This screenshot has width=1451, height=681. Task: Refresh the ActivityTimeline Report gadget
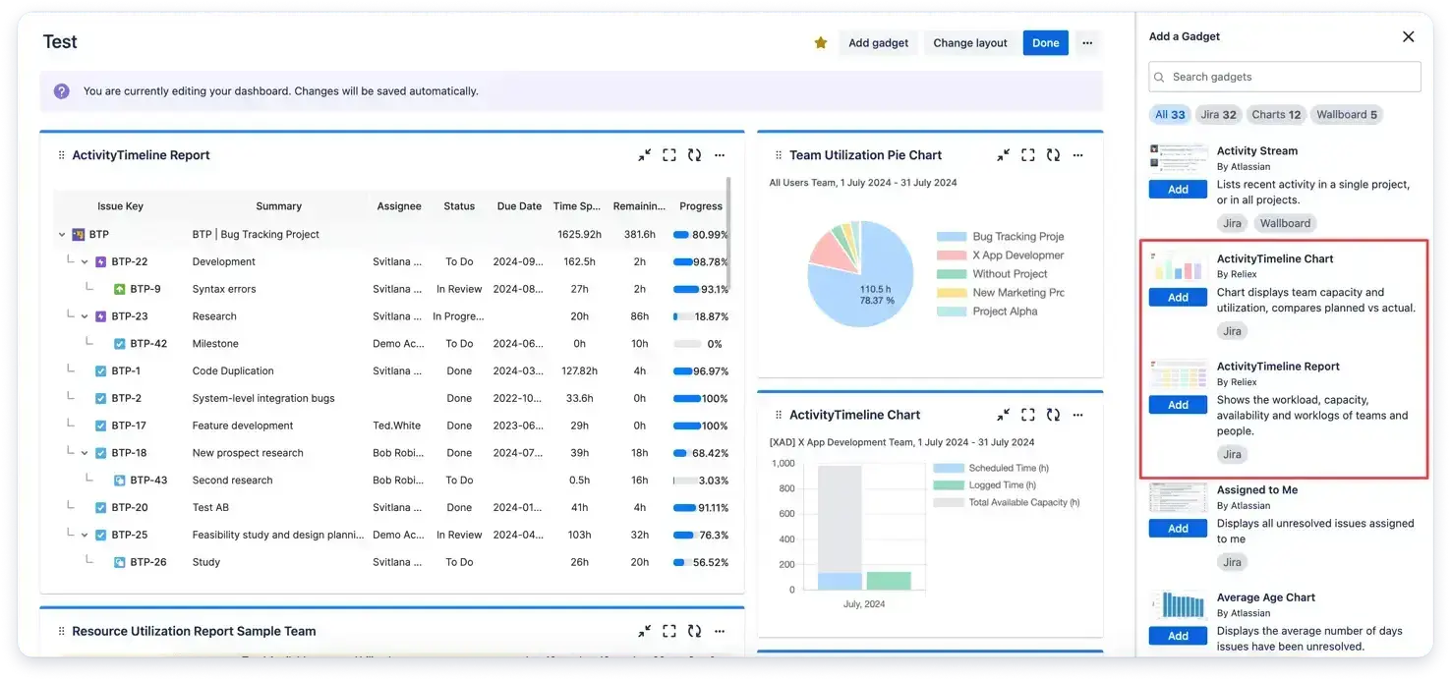tap(695, 154)
